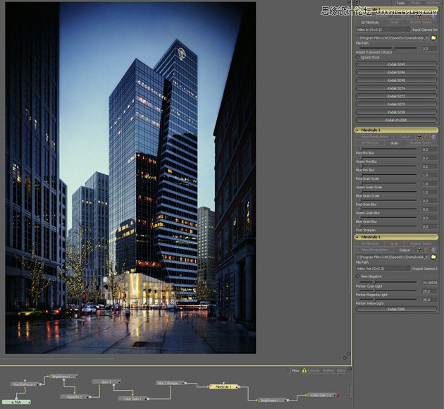Image resolution: width=444 pixels, height=409 pixels.
Task: Click the Red Grain Scale value field
Action: tap(430, 176)
